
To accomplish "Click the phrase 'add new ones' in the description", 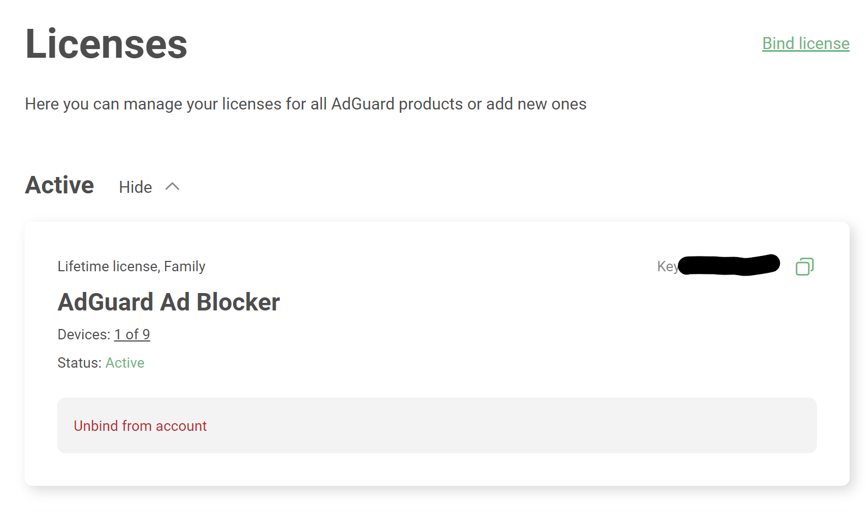I will click(x=536, y=104).
